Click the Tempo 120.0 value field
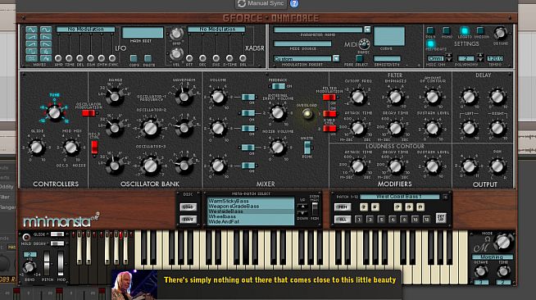536x300 pixels. coord(495,58)
